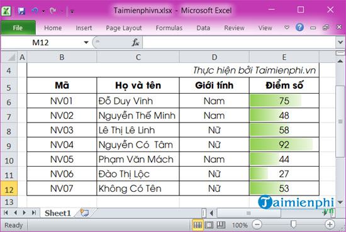Click into the formula bar input
This screenshot has height=232, width=346.
click(x=238, y=42)
